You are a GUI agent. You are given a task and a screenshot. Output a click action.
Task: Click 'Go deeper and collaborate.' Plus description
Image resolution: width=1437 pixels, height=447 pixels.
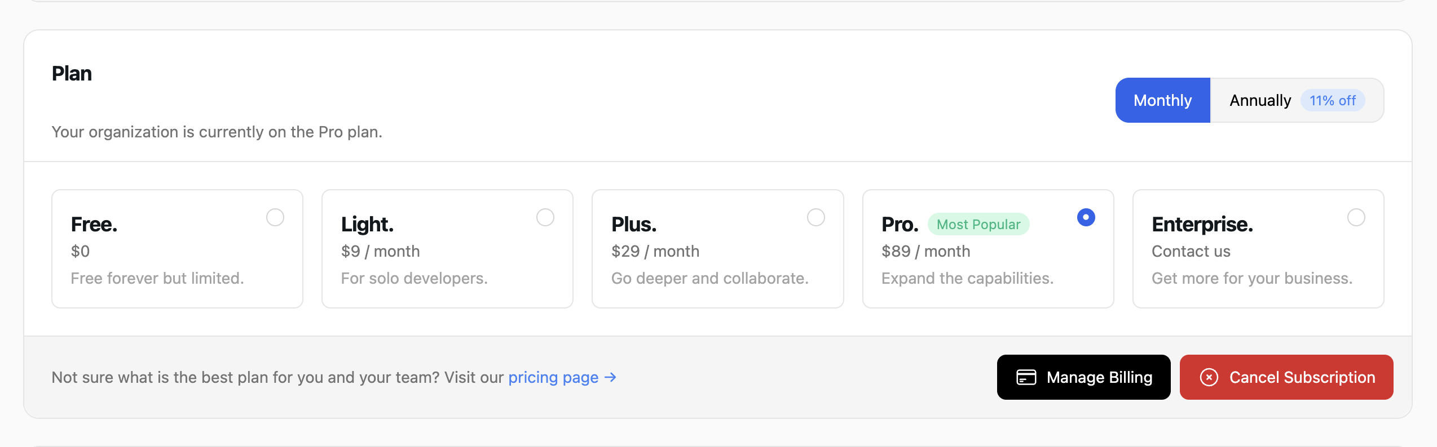pyautogui.click(x=709, y=278)
